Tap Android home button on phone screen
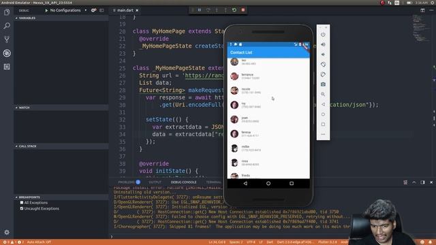Screen dimensions: 436x245 pos(268,183)
